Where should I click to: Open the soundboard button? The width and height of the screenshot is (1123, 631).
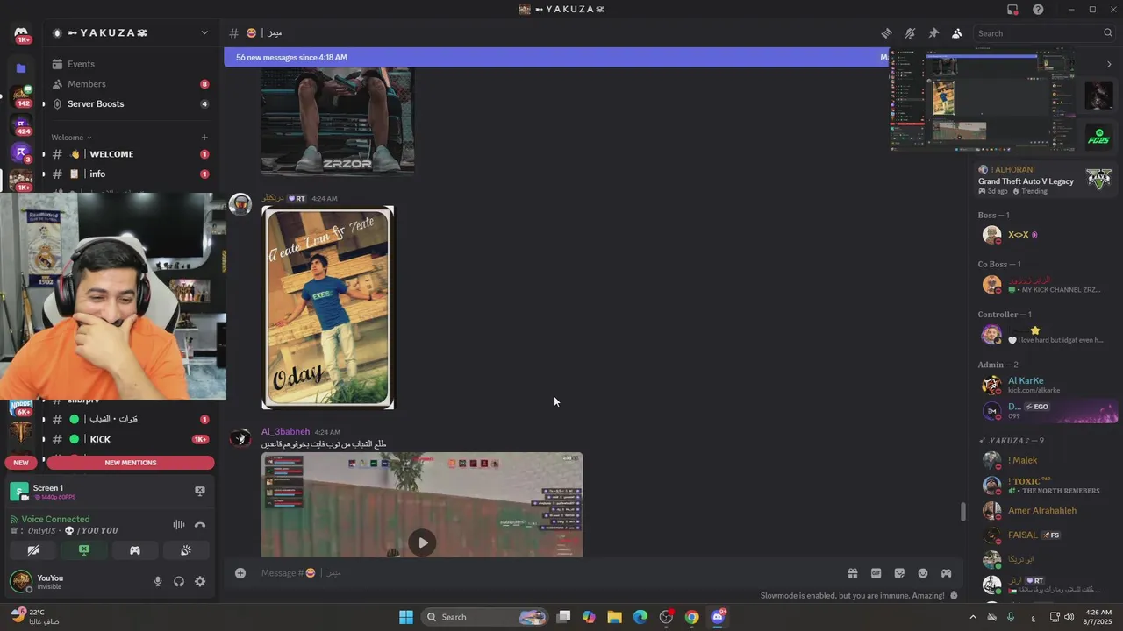[x=186, y=550]
